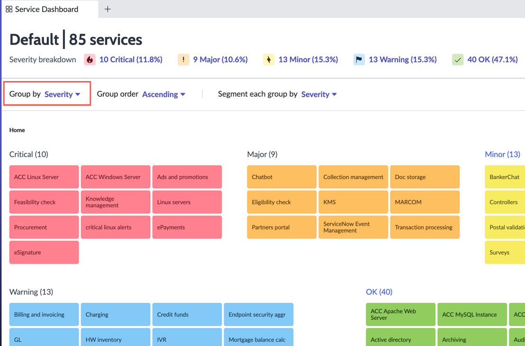Select the Billing and invoicing tile
The height and width of the screenshot is (346, 525).
click(x=44, y=315)
